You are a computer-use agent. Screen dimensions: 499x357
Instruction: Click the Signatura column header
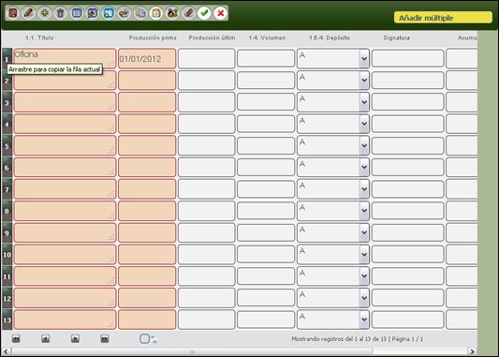click(396, 37)
